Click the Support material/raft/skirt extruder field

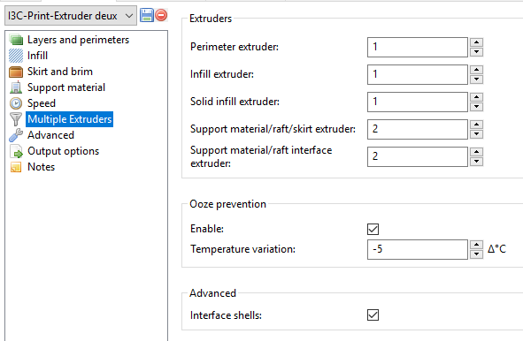tap(418, 129)
